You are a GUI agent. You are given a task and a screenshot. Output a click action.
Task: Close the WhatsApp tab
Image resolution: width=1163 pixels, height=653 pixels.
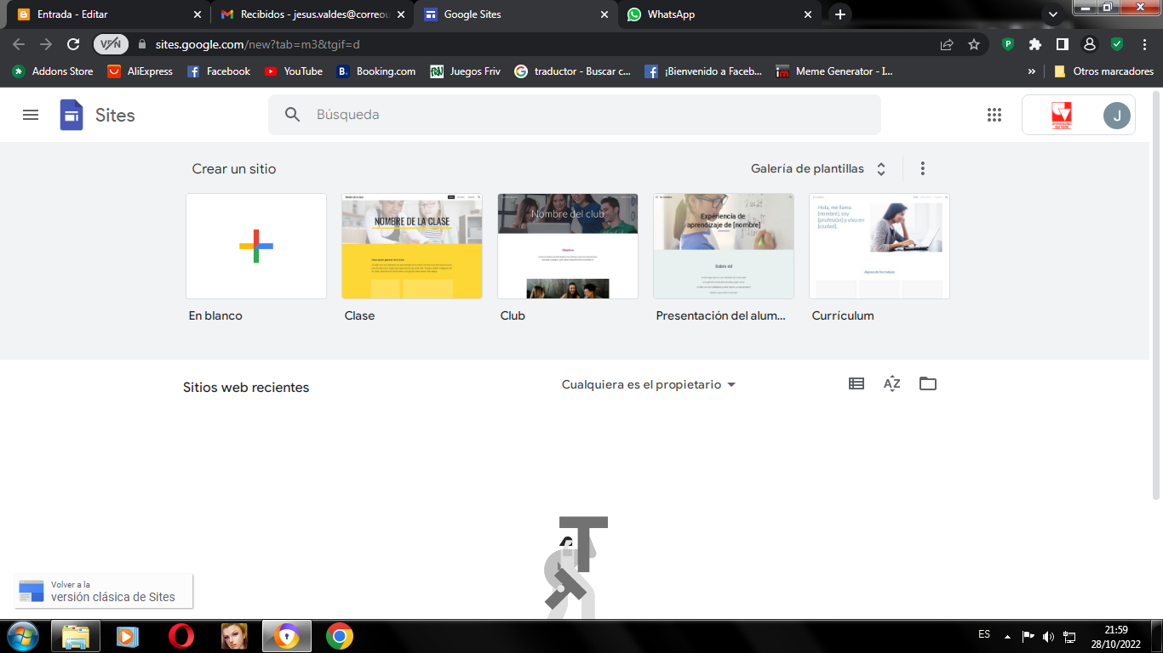point(808,14)
